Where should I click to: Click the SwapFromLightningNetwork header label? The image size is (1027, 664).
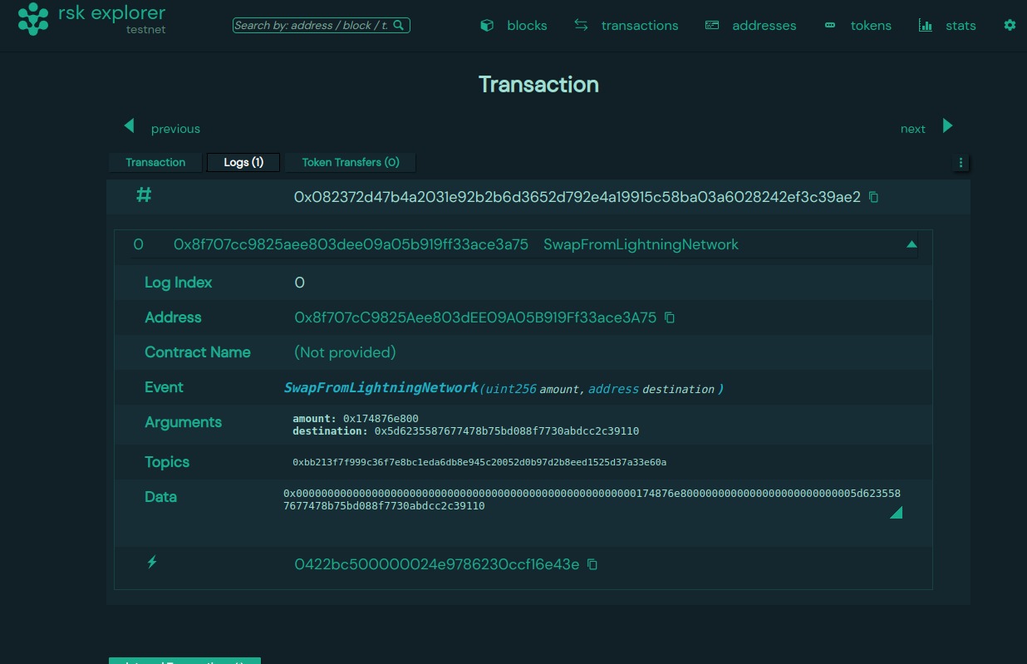coord(641,244)
